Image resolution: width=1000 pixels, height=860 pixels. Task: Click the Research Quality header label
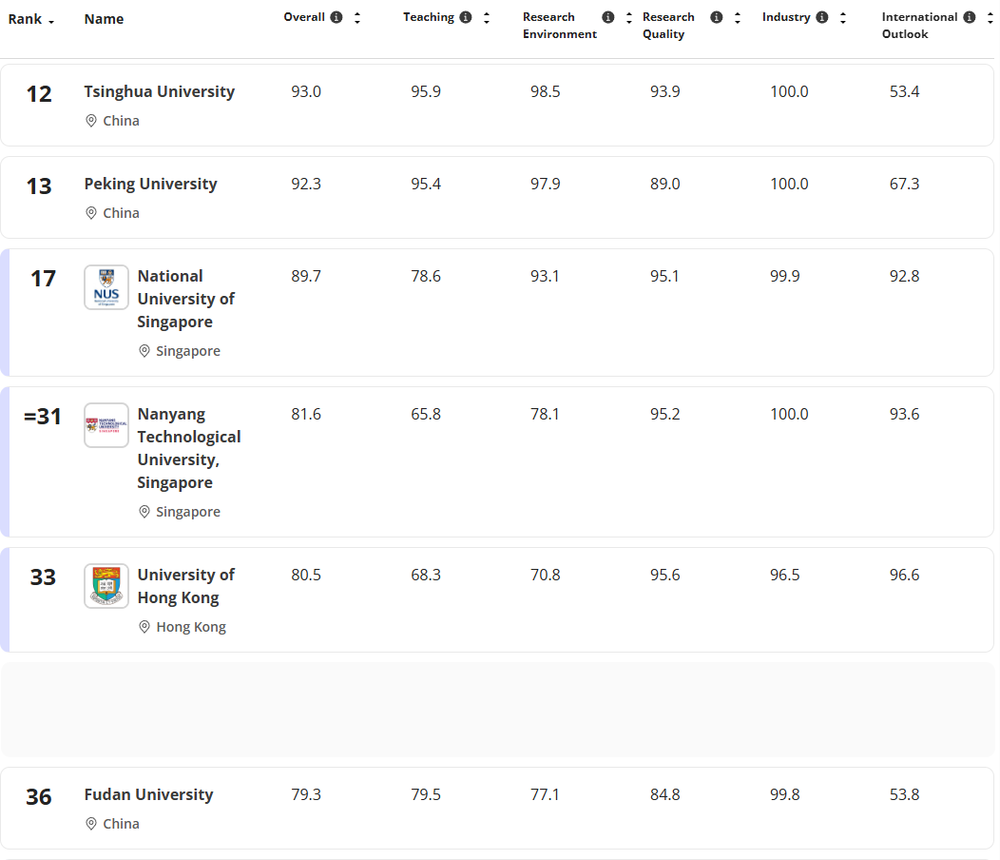[x=668, y=26]
